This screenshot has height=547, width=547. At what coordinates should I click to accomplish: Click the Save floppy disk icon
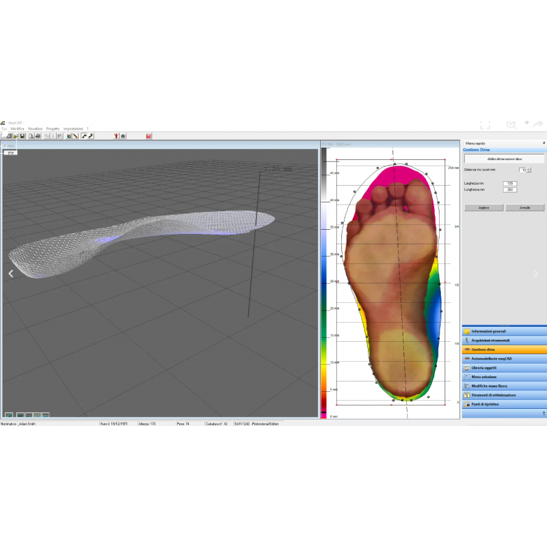click(23, 136)
